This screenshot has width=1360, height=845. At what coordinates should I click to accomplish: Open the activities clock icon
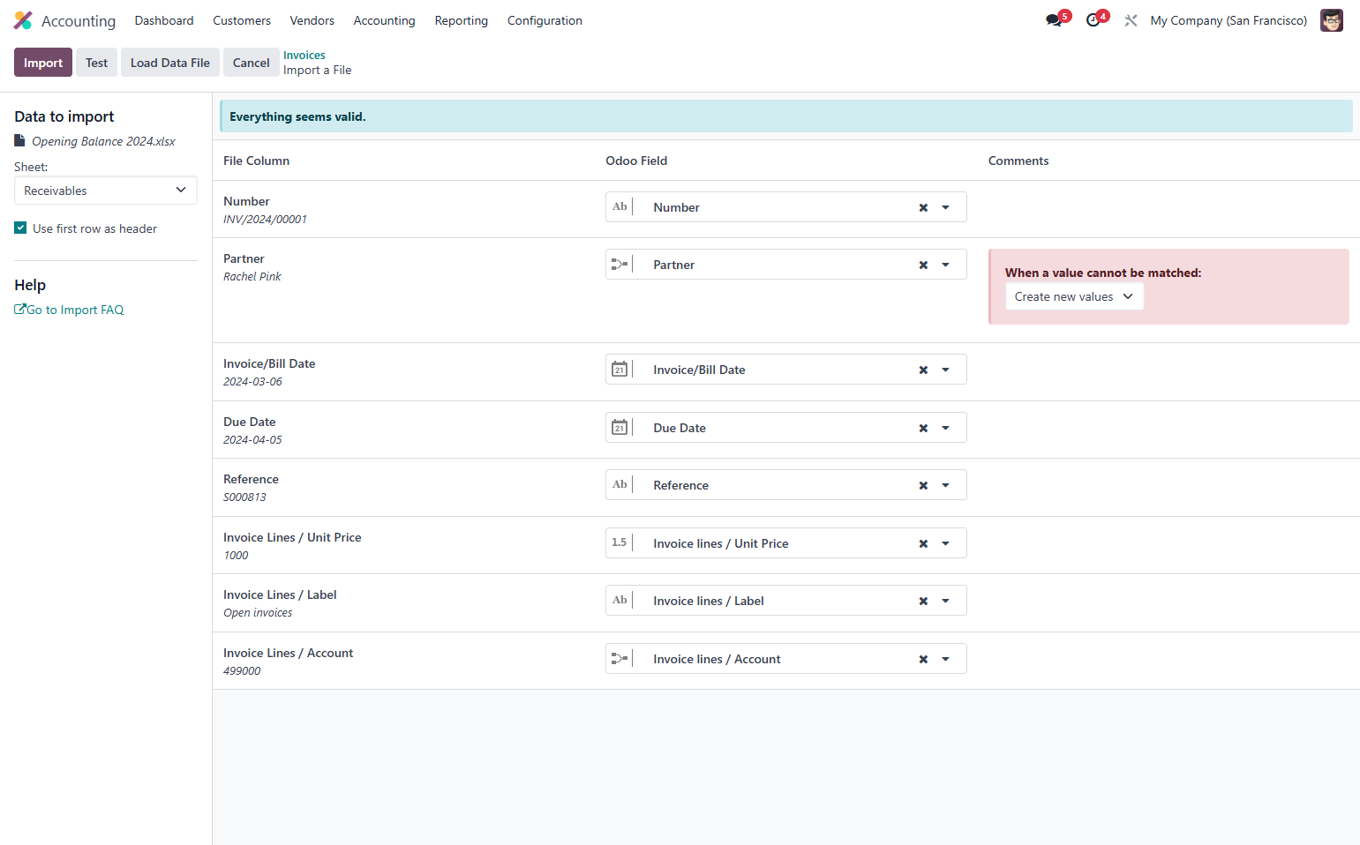(1094, 20)
